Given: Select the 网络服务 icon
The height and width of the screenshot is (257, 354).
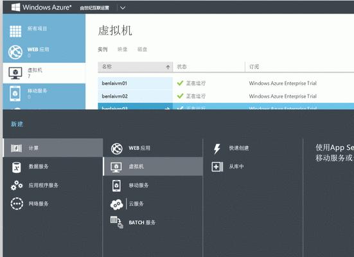Looking at the screenshot, I should click(17, 204).
